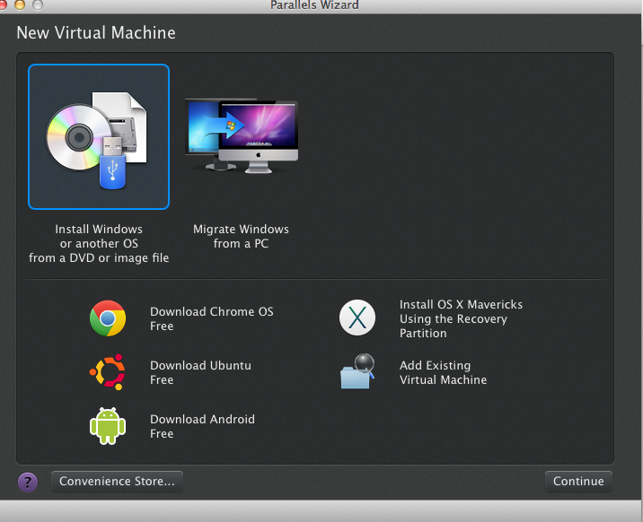Click the Add Existing Virtual Machine folder icon
The image size is (643, 522).
point(357,372)
